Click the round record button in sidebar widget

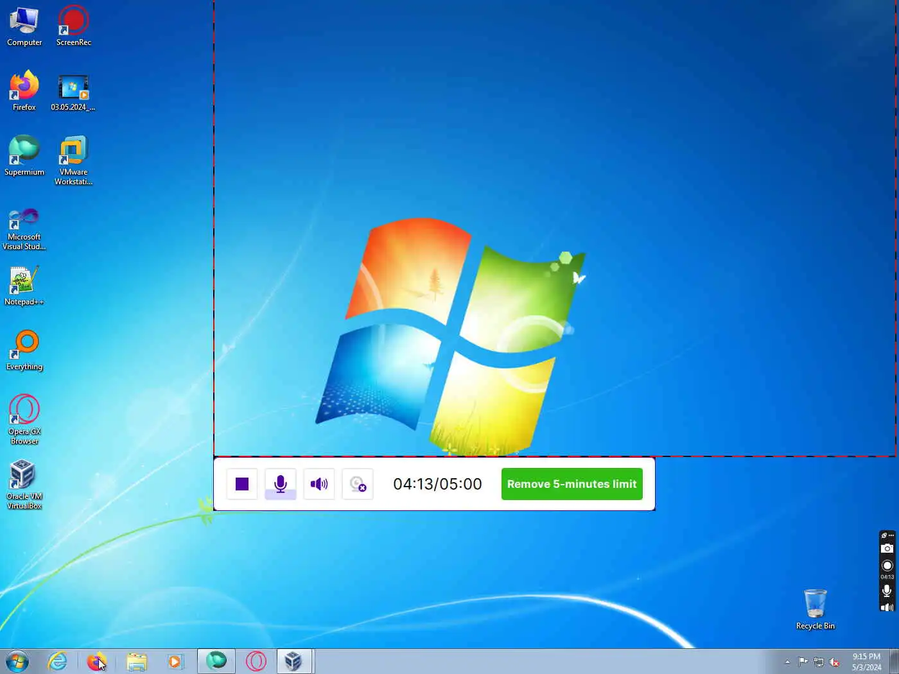click(x=887, y=566)
